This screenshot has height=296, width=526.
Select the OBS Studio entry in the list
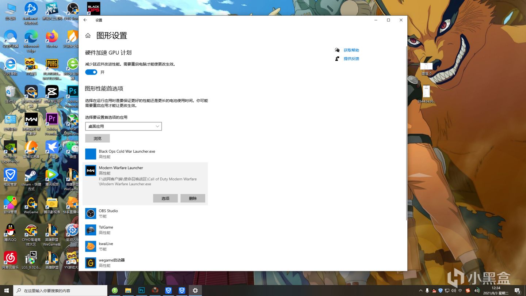145,213
